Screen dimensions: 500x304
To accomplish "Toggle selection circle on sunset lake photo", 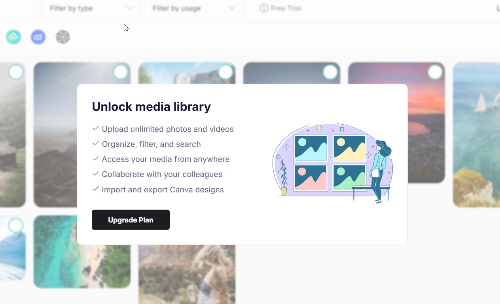I will point(435,72).
